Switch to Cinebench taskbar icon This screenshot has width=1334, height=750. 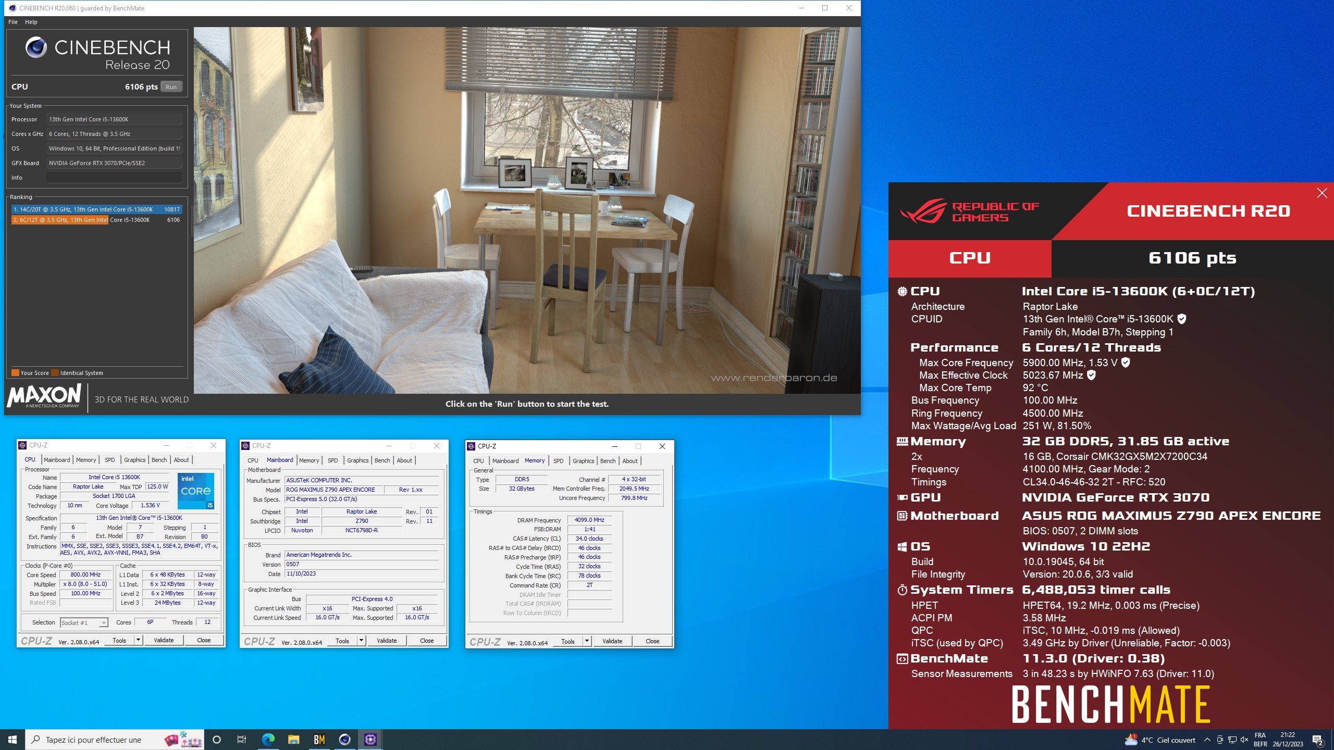344,740
